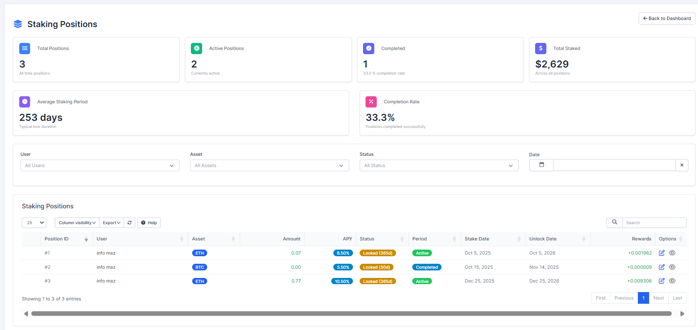Expand the All Assets dropdown
698x330 pixels.
pos(269,165)
